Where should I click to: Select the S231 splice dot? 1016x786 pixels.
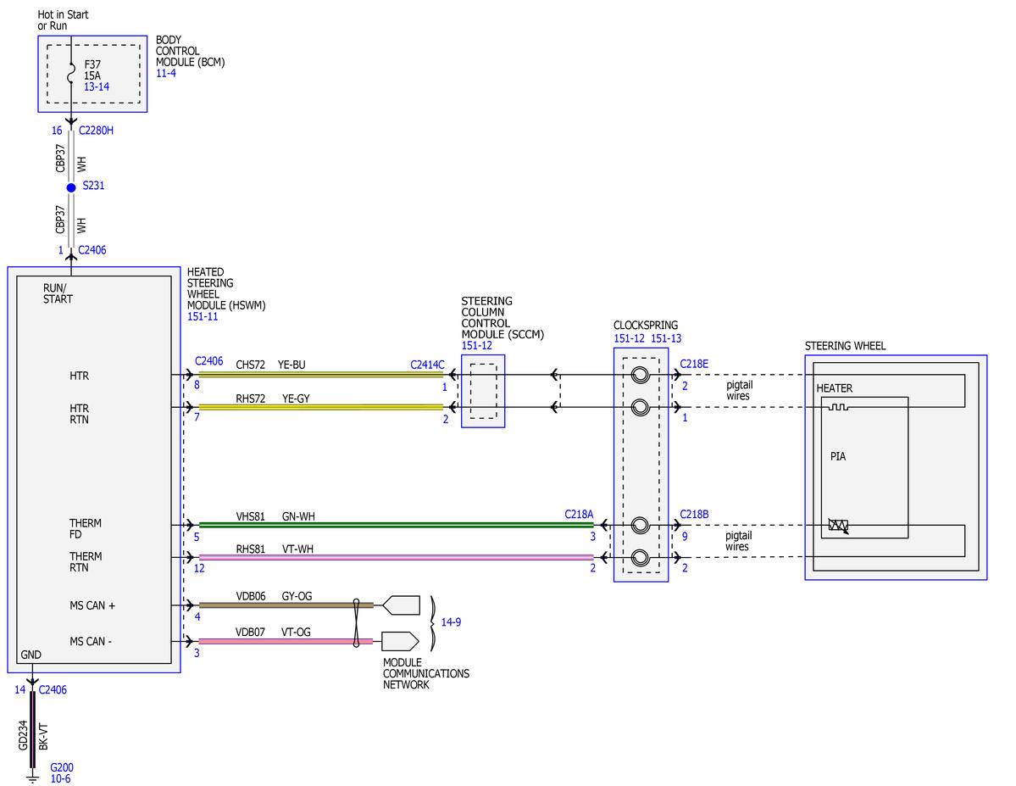(x=71, y=187)
